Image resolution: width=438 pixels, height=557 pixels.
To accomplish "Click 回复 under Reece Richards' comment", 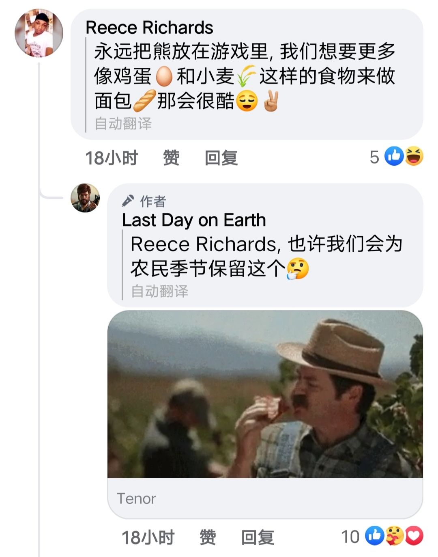I will coord(221,158).
